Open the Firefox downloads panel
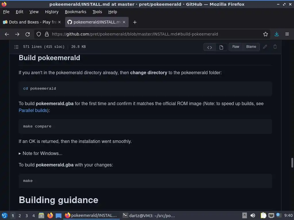 [x=276, y=34]
